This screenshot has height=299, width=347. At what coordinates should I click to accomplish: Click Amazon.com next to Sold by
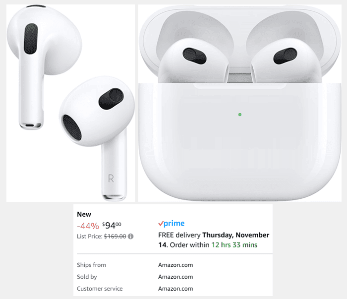(175, 277)
